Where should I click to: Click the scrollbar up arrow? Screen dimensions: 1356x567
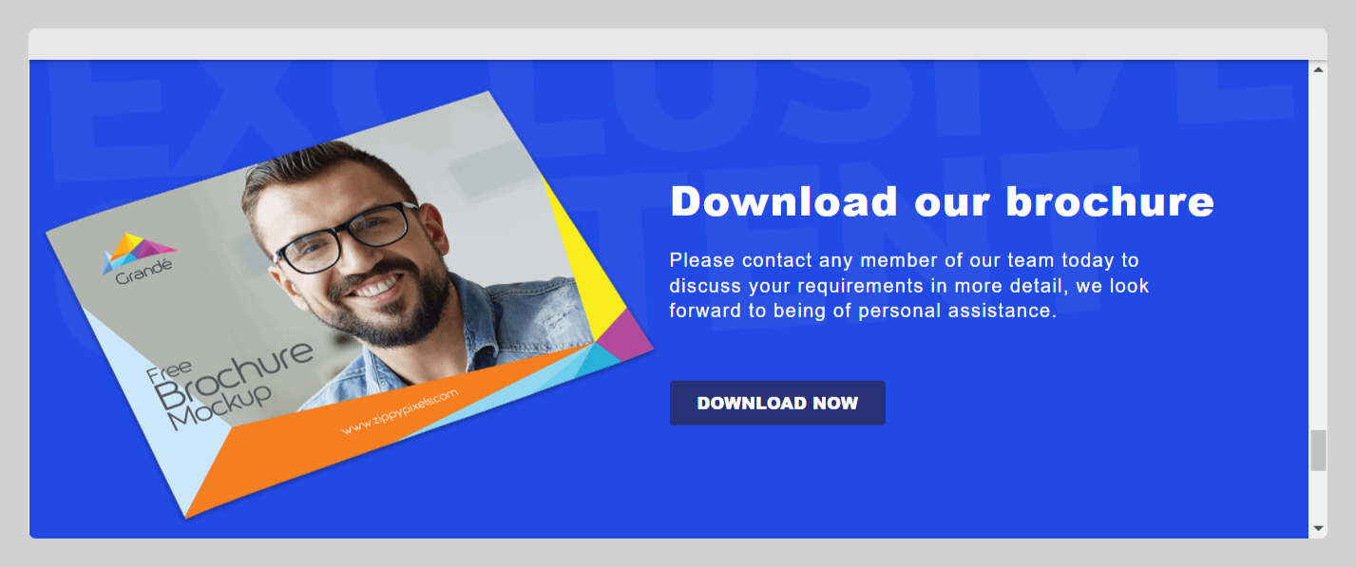click(1318, 69)
